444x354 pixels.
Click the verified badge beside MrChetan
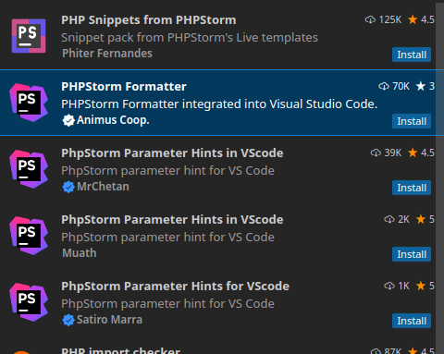click(68, 187)
